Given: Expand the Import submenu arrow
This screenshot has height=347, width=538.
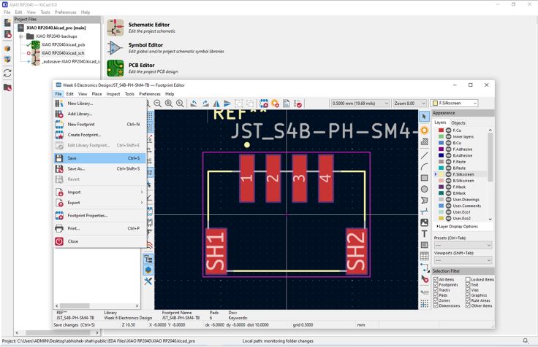Looking at the screenshot, I should pos(141,192).
